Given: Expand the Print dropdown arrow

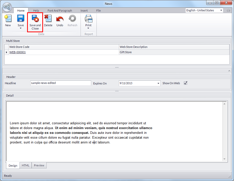Looking at the screenshot, I should click(88, 28).
